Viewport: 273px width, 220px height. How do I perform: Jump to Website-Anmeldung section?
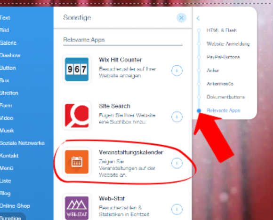[x=228, y=44]
